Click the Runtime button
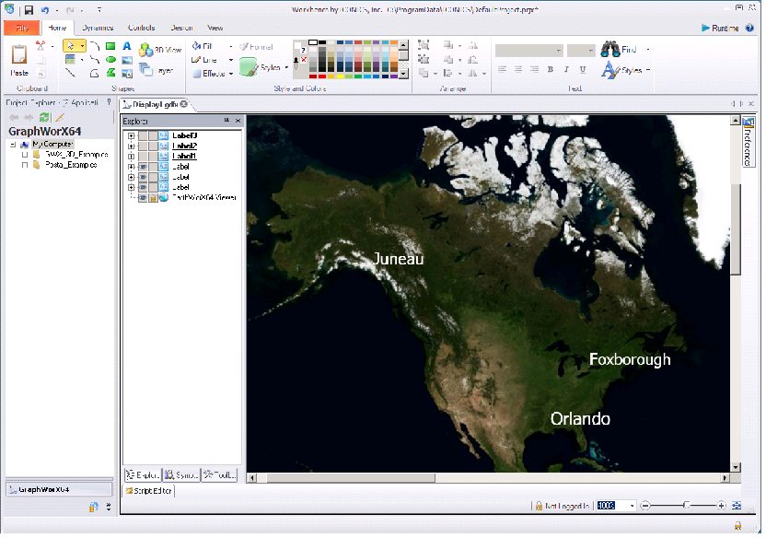766x538 pixels. (720, 29)
